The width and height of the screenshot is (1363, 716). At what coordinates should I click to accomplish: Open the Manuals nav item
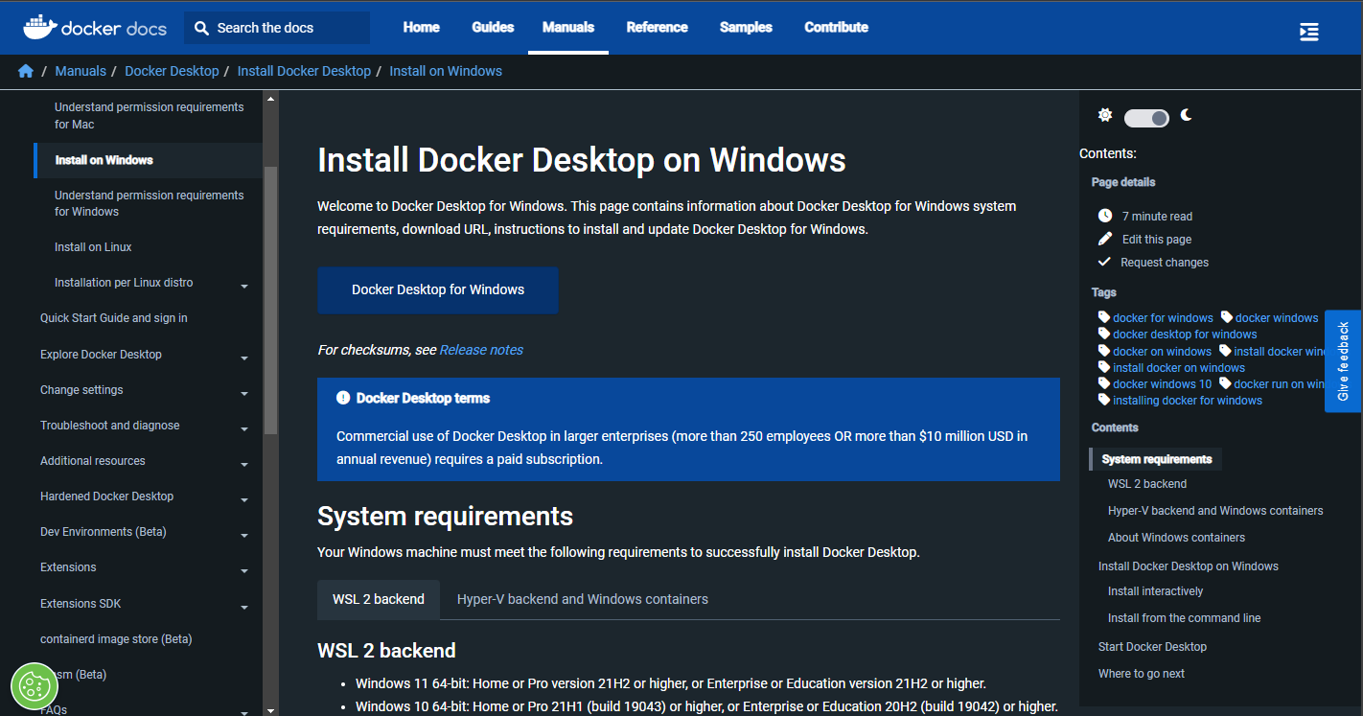(568, 27)
